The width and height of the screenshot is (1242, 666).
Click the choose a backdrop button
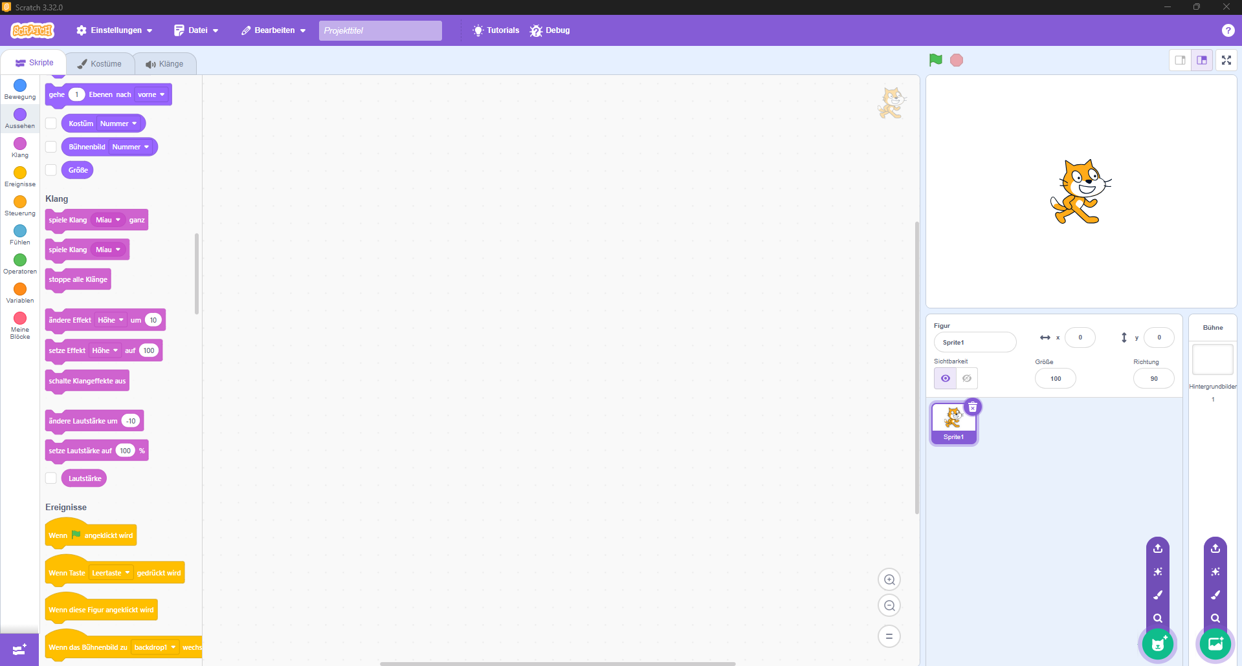pyautogui.click(x=1215, y=644)
